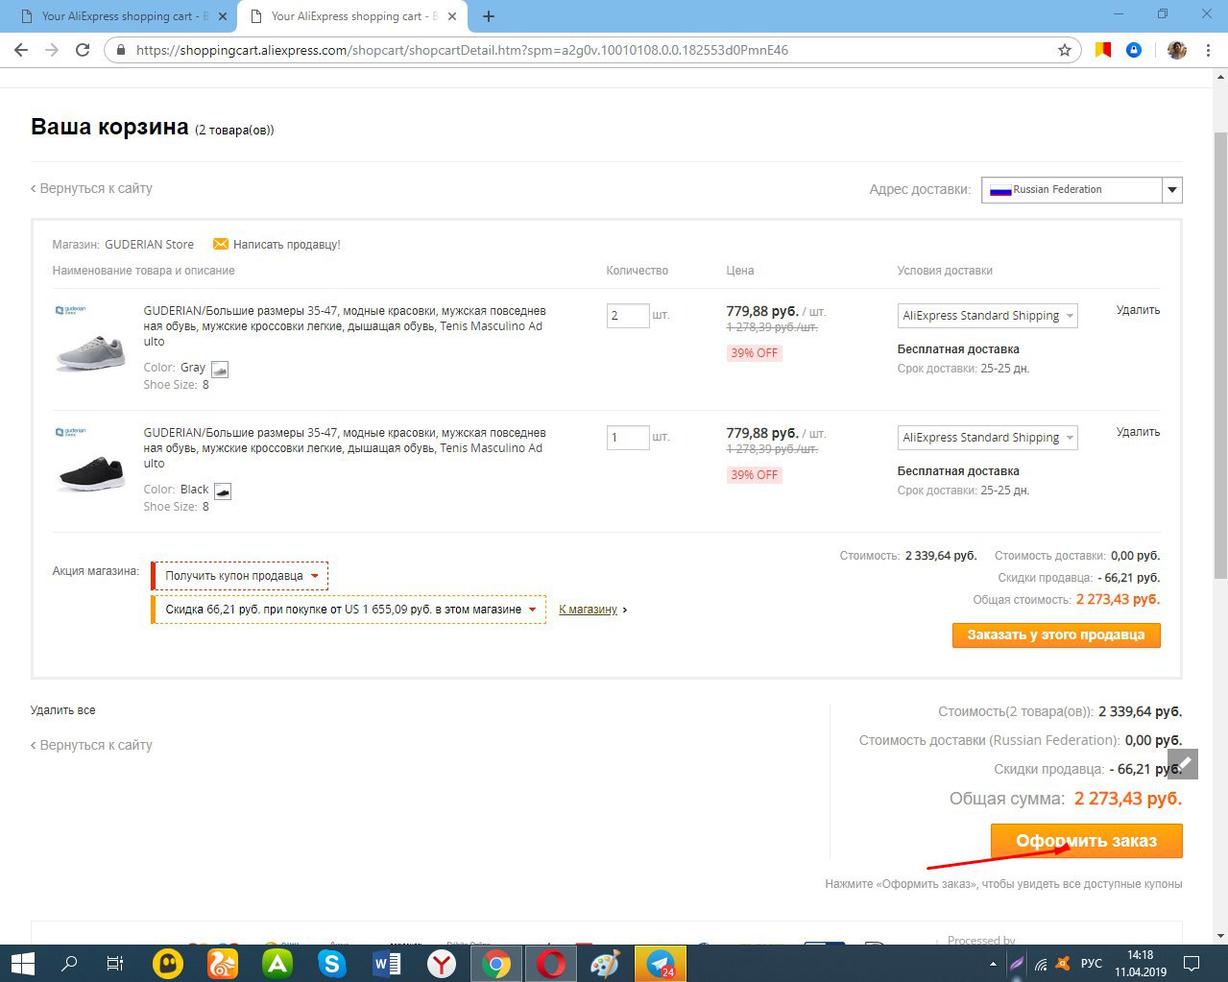Viewport: 1228px width, 982px height.
Task: Bookmark this page with the star icon
Action: 1065,50
